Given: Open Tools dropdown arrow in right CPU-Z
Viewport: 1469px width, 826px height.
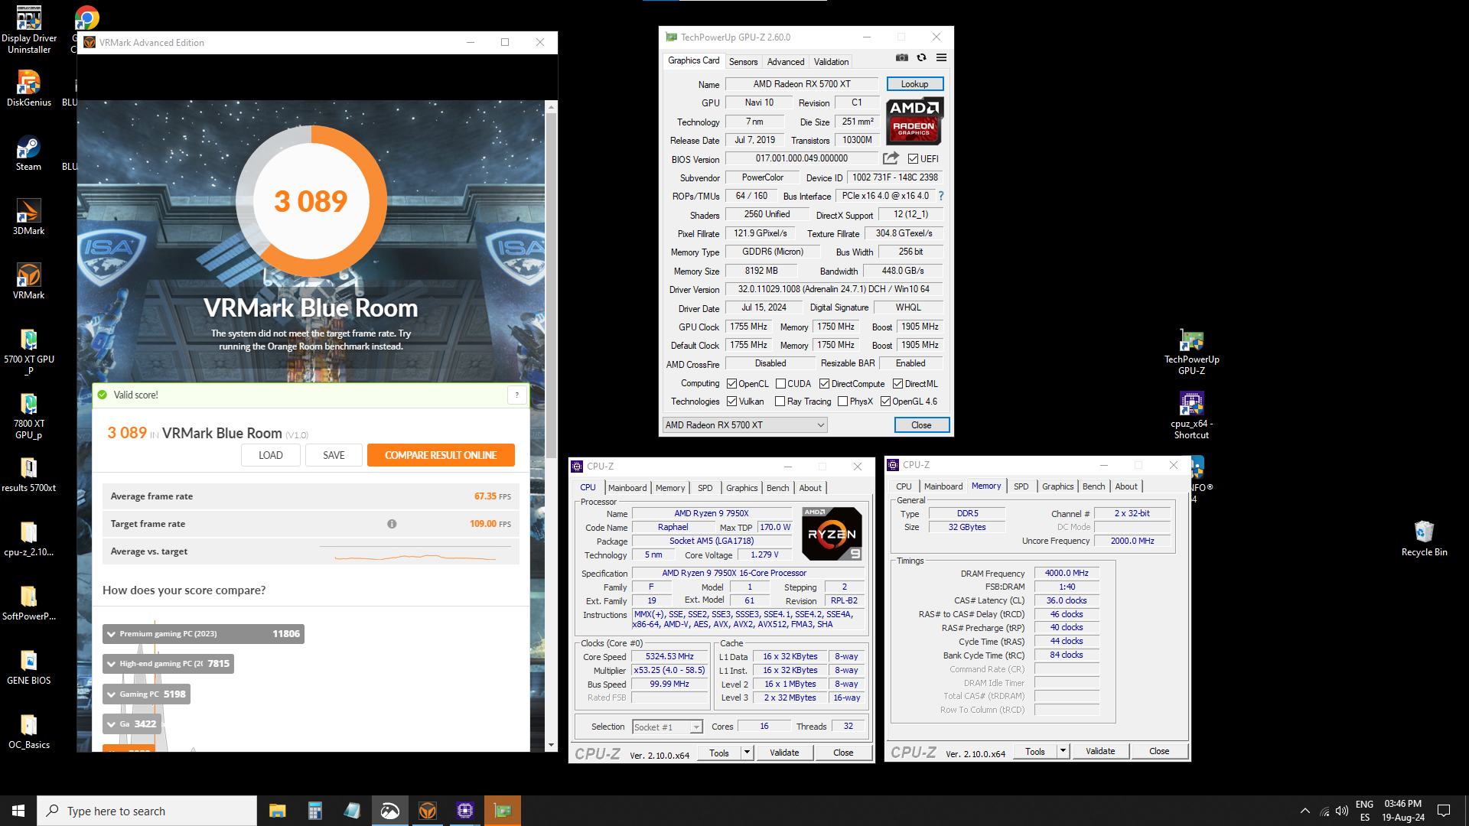Looking at the screenshot, I should (x=1063, y=751).
